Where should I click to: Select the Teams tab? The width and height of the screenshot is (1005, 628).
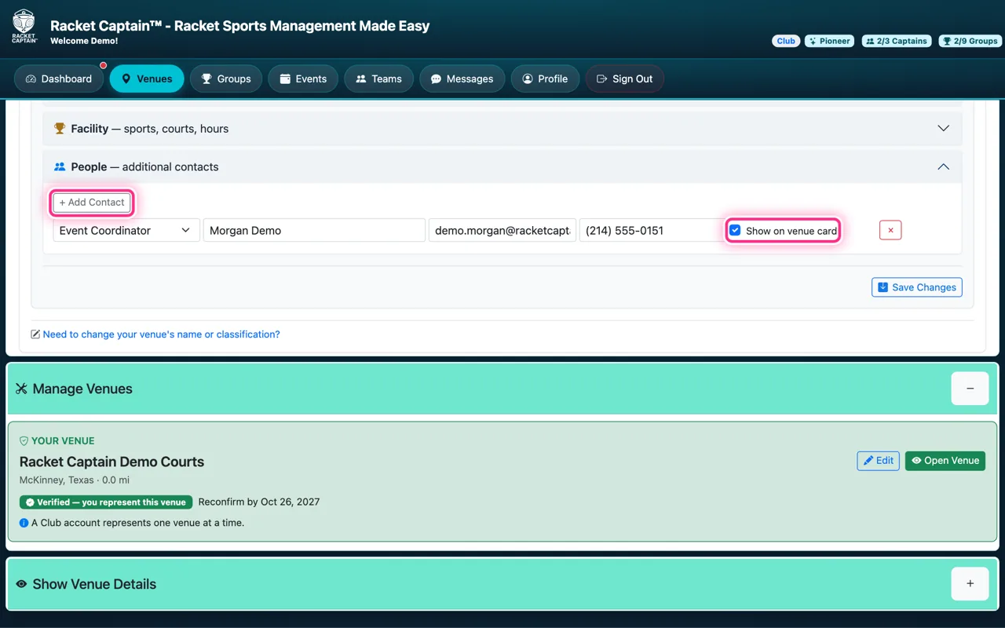(x=378, y=78)
